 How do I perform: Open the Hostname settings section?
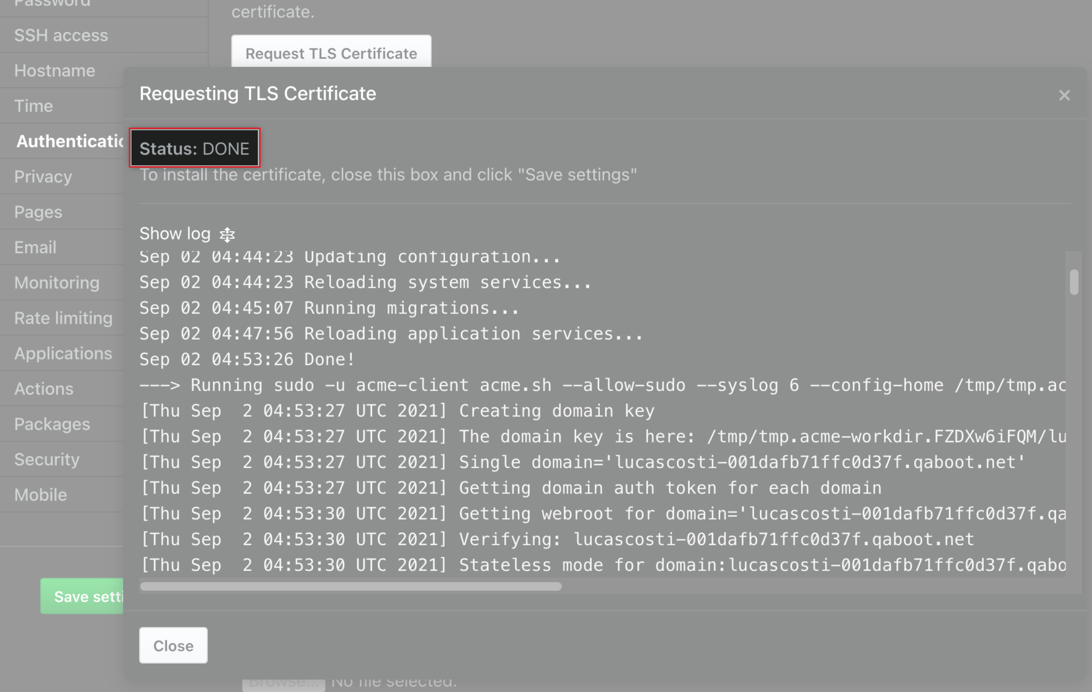pyautogui.click(x=55, y=71)
